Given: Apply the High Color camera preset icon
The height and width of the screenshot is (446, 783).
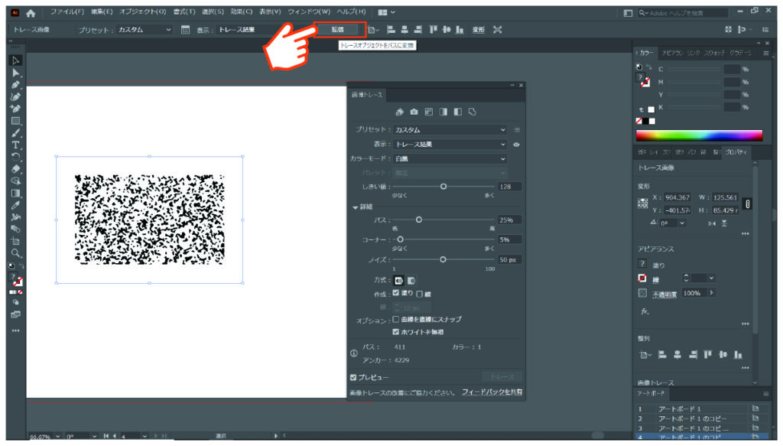Looking at the screenshot, I should point(414,112).
